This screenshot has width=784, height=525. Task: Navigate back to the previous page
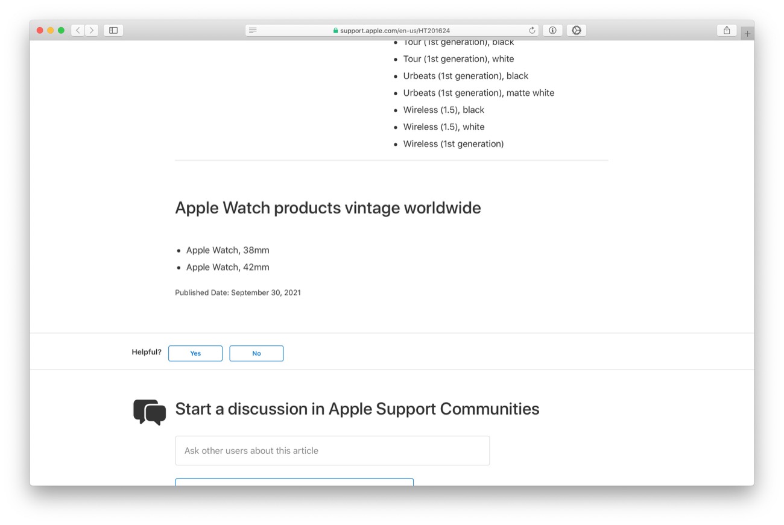[77, 30]
